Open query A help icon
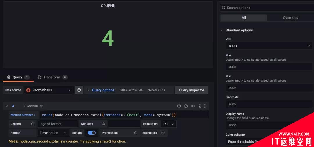 pyautogui.click(x=179, y=106)
